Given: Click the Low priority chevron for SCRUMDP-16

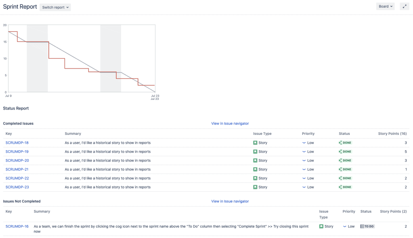Looking at the screenshot, I should [345, 226].
